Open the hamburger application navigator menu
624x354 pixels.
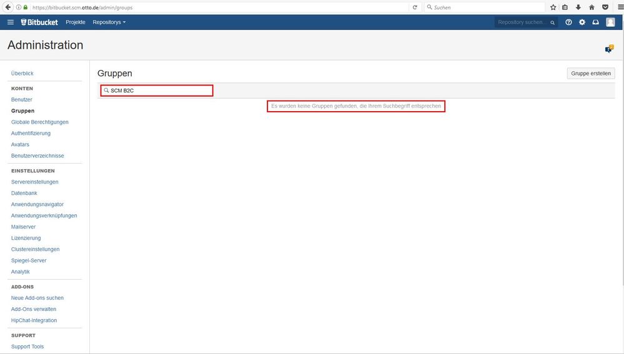pos(11,22)
